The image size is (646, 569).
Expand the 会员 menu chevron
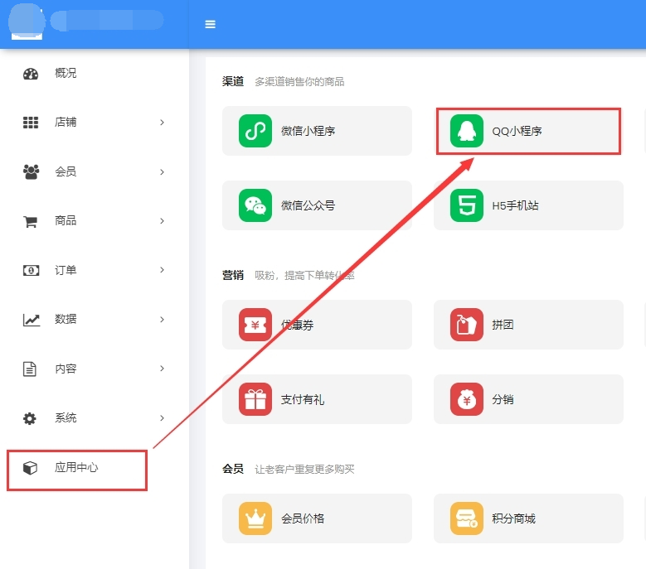coord(162,172)
